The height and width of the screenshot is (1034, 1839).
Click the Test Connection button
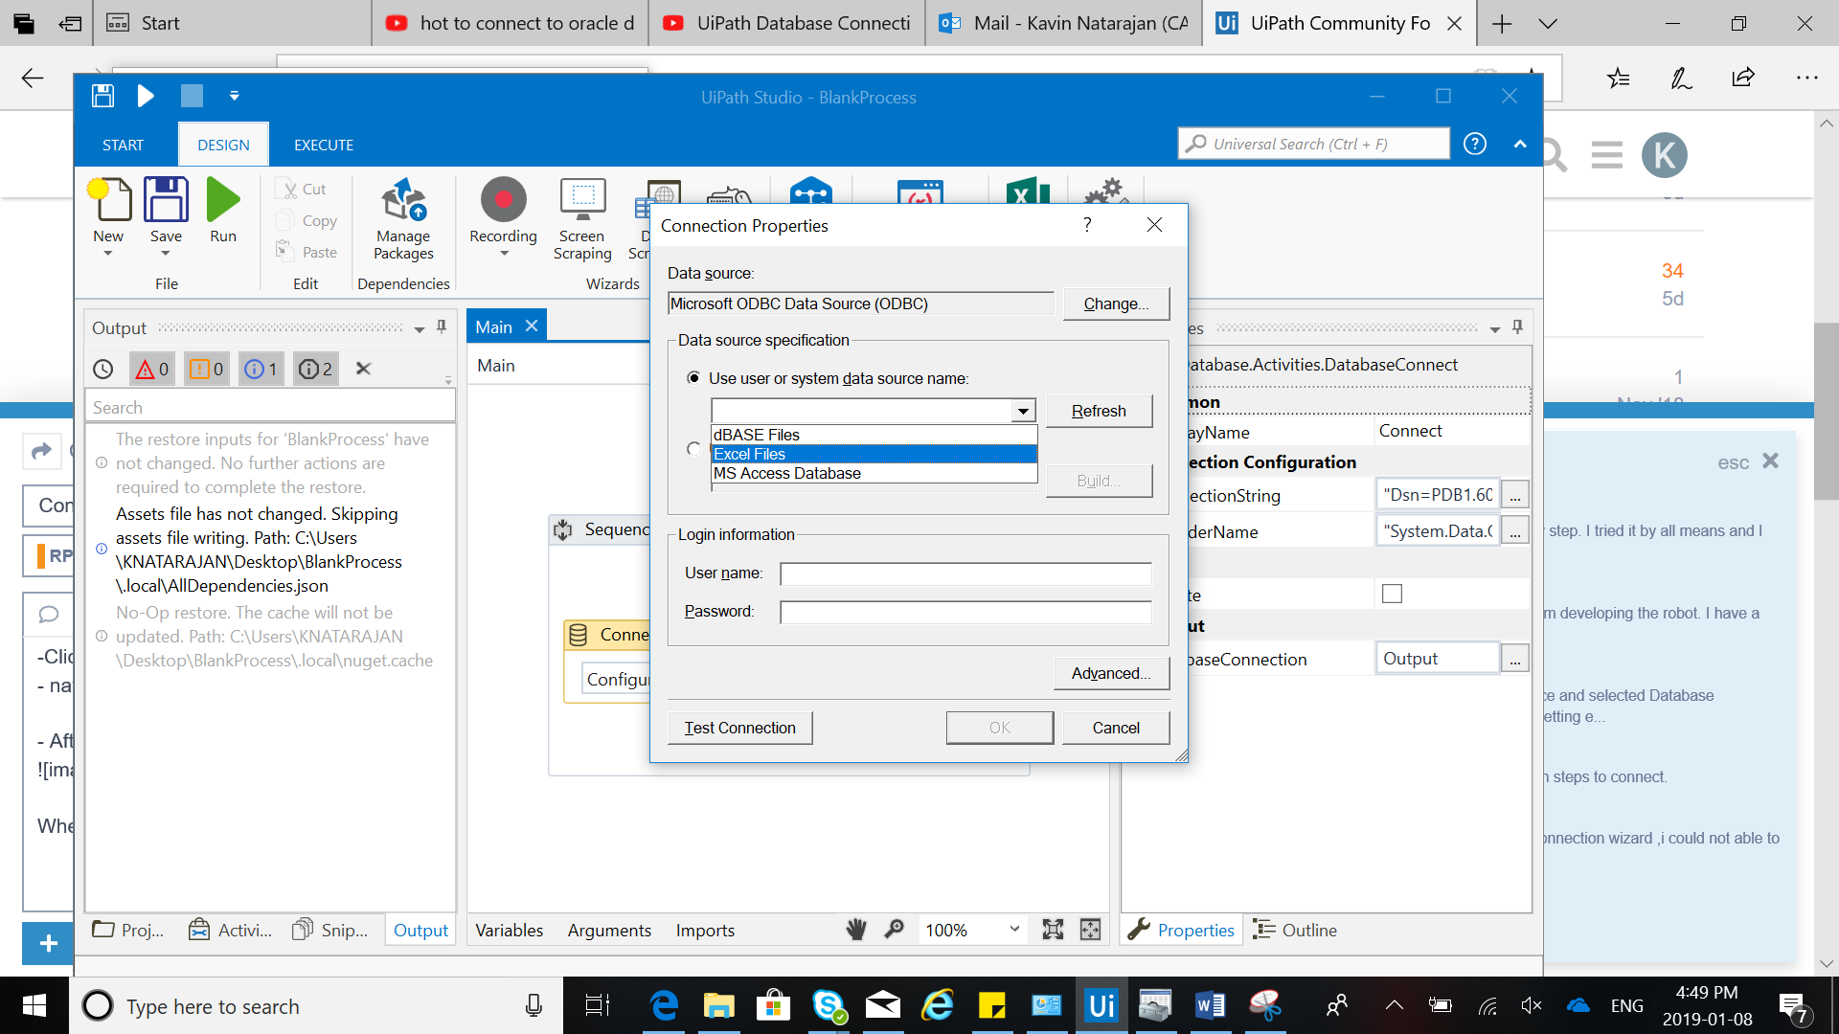pos(739,728)
